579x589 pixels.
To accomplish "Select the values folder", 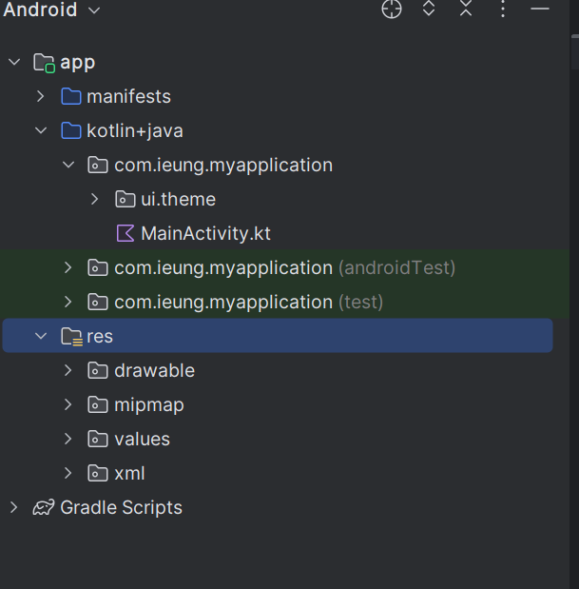I will (x=142, y=439).
